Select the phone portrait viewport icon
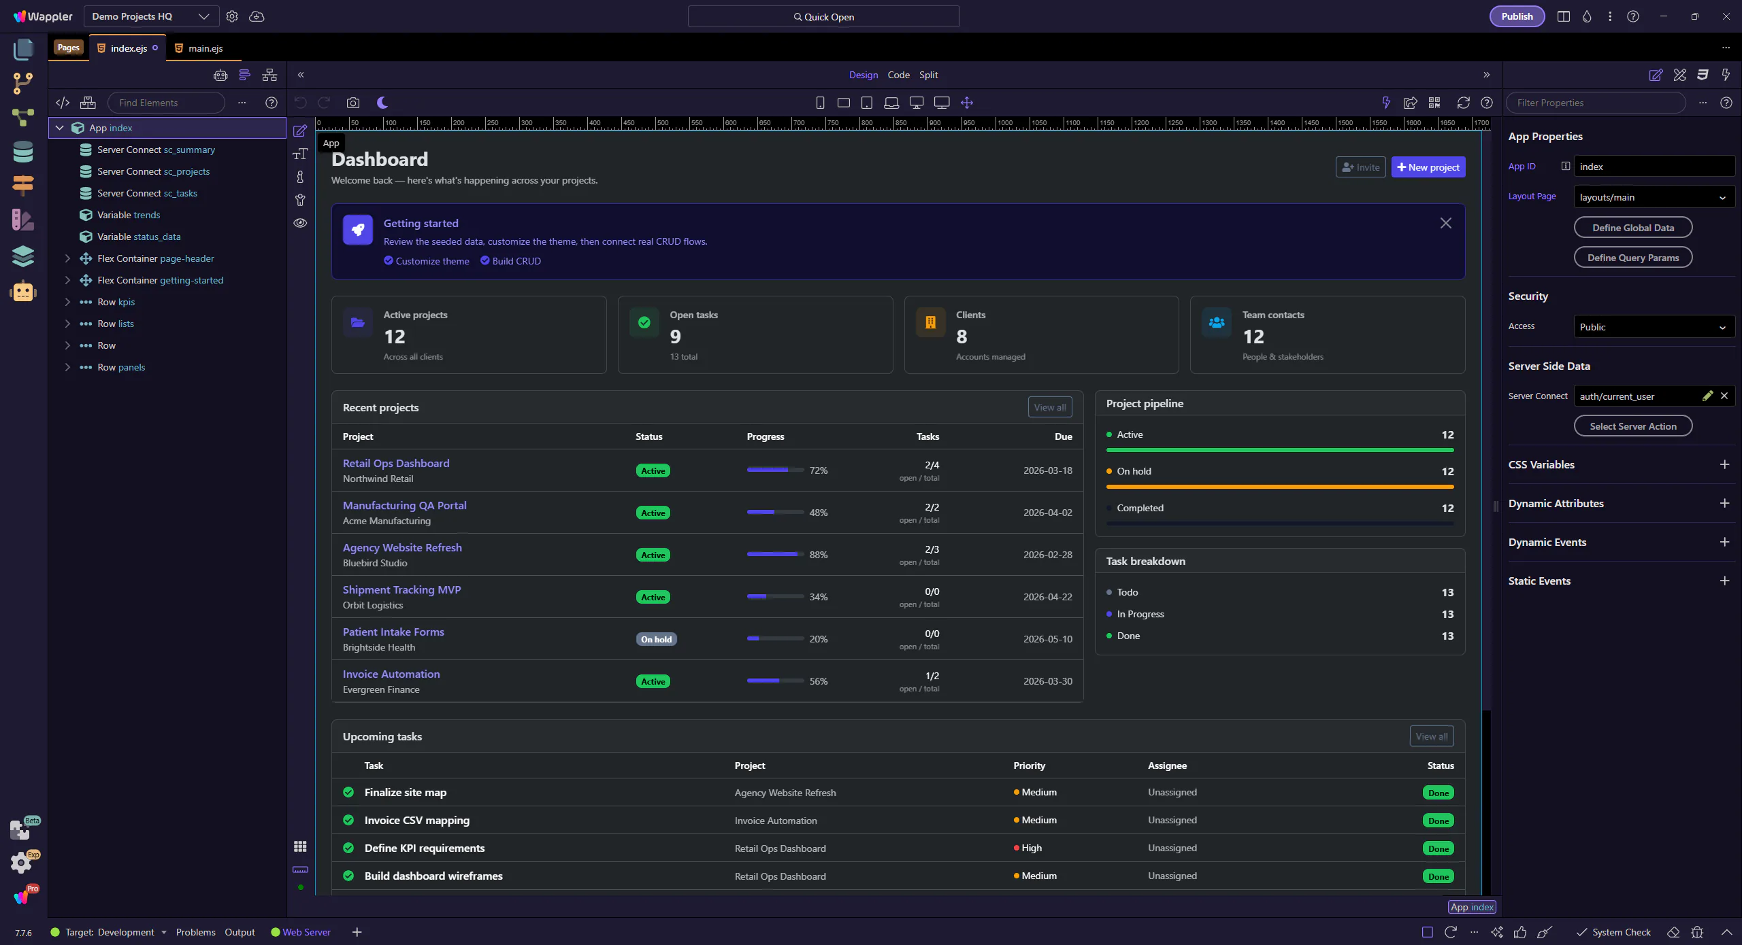Screen dimensions: 1742x945 (820, 103)
